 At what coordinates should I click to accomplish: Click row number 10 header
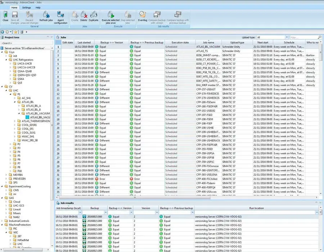click(x=58, y=85)
